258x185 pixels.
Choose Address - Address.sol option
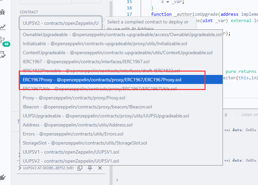[x=121, y=125]
